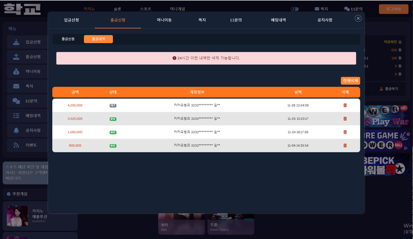Image resolution: width=413 pixels, height=239 pixels.
Task: Click the 1:1문의 link in header
Action: (x=353, y=9)
